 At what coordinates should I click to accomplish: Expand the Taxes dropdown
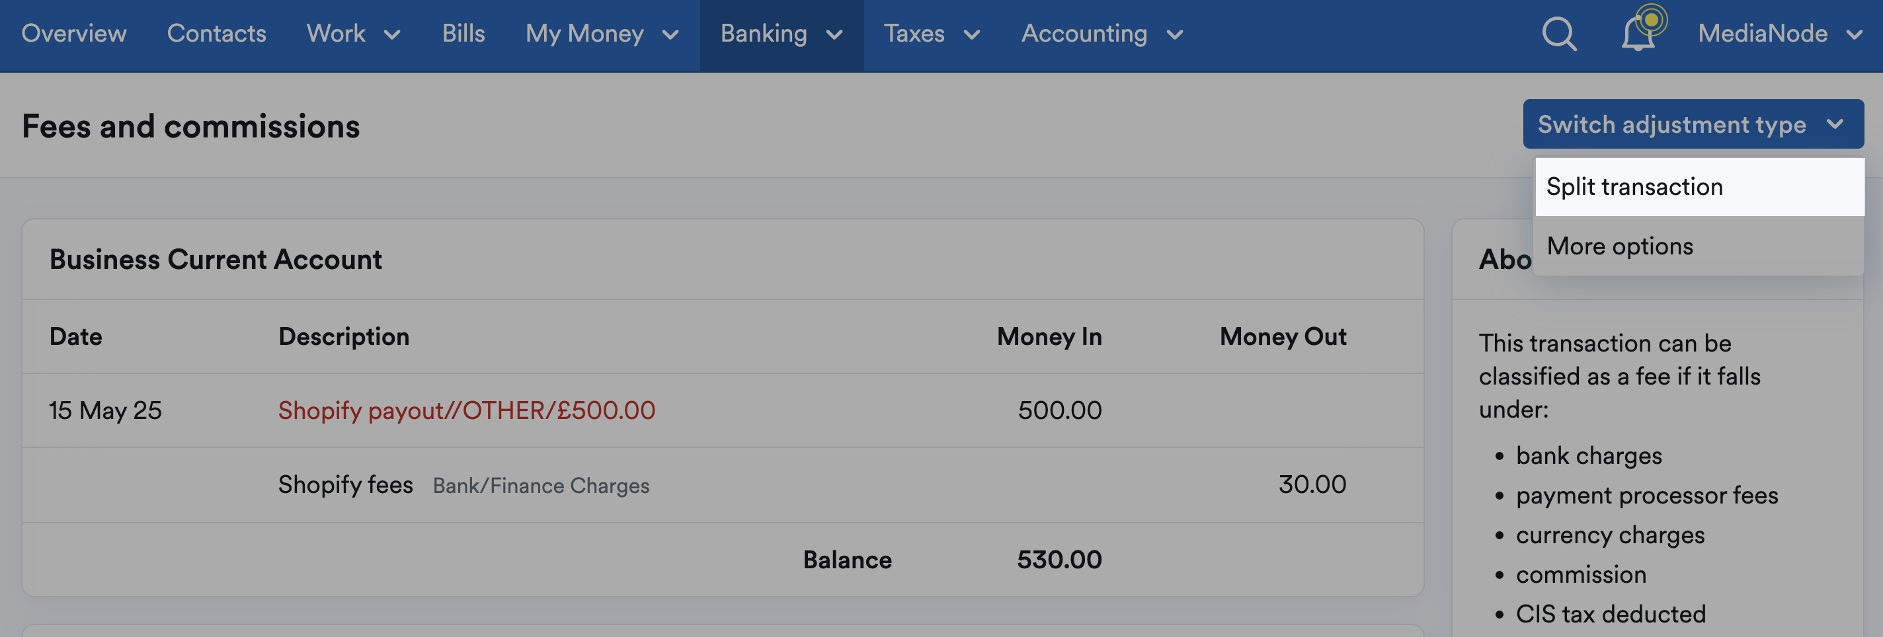click(932, 34)
